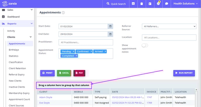Open the Activity report

click(x=11, y=31)
